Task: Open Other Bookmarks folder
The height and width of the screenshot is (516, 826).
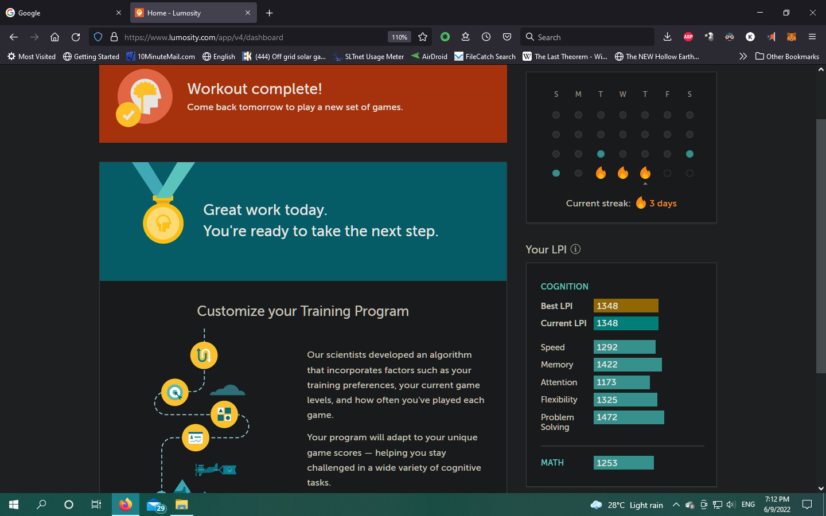Action: 787,56
